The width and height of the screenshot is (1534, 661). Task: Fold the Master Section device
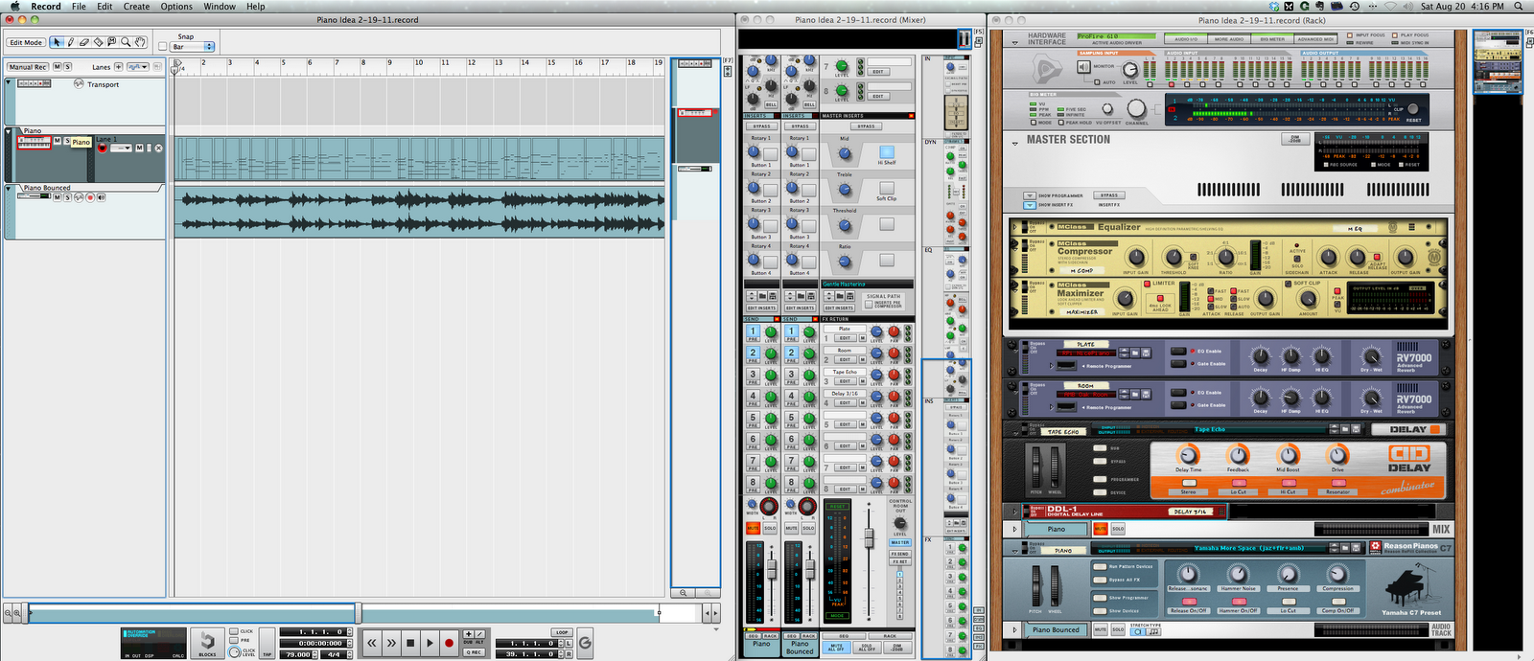click(x=1015, y=144)
